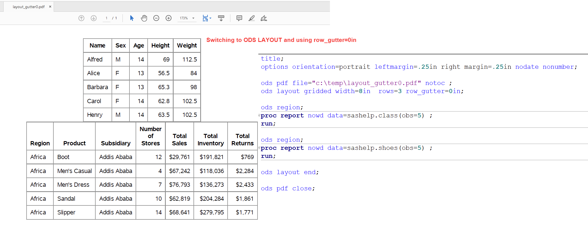
Task: Collapse the sashelp.shoes proc report block
Action: click(259, 148)
